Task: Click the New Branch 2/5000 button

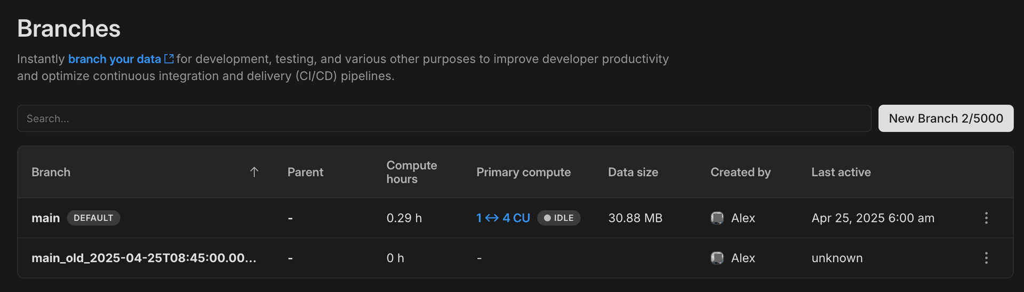Action: [x=946, y=118]
